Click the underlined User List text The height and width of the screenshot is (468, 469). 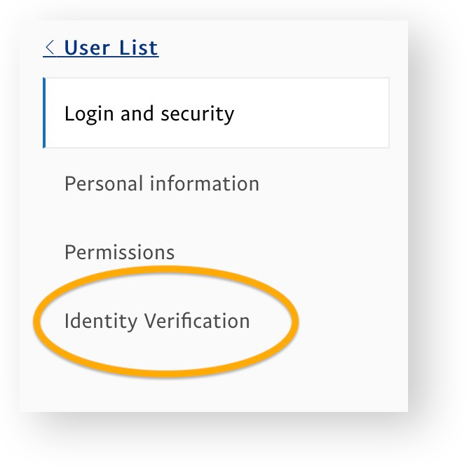point(111,48)
